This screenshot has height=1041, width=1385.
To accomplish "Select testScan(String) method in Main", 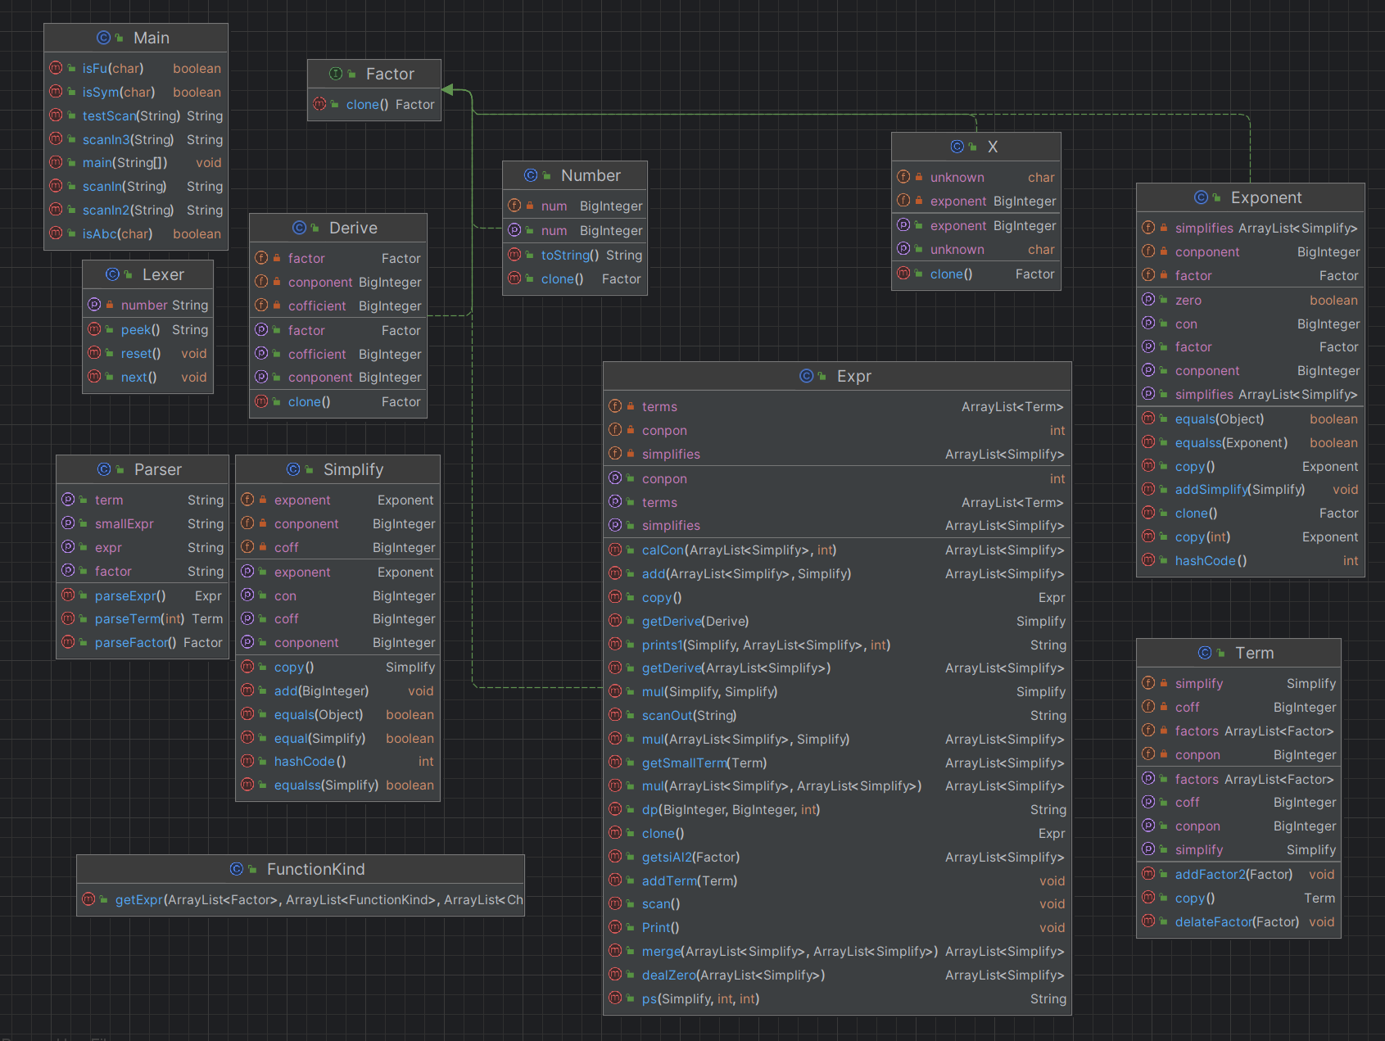I will click(x=131, y=115).
